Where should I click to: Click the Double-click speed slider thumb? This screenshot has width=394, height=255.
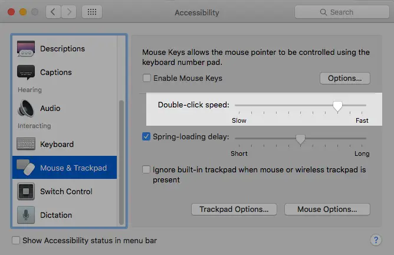pos(337,106)
